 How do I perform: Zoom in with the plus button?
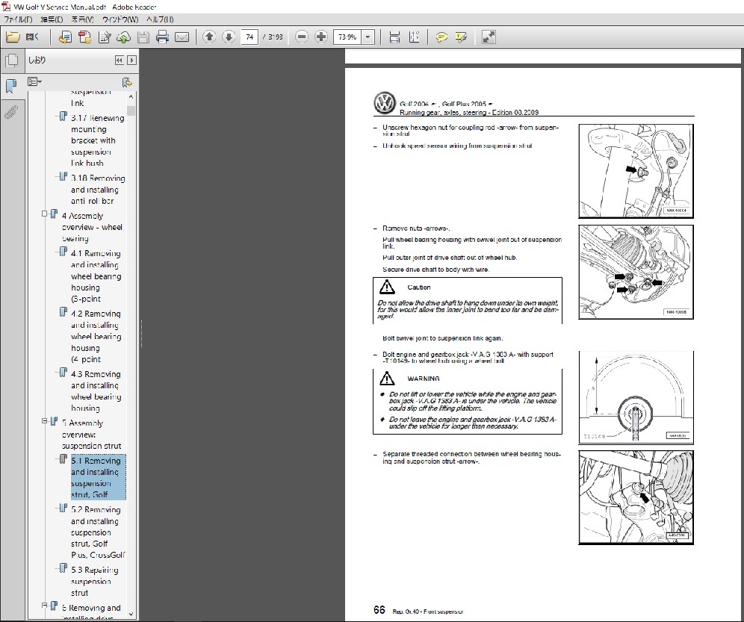click(x=321, y=37)
